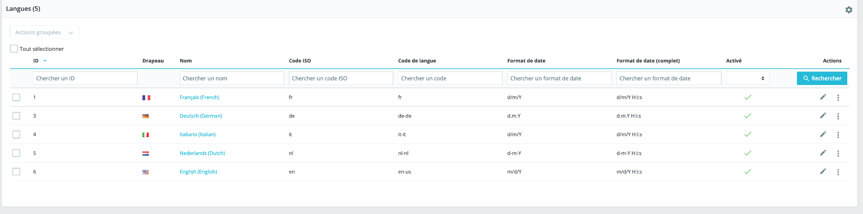The height and width of the screenshot is (214, 863).
Task: Edit the Nederlands (Dutch) language entry
Action: click(x=823, y=153)
